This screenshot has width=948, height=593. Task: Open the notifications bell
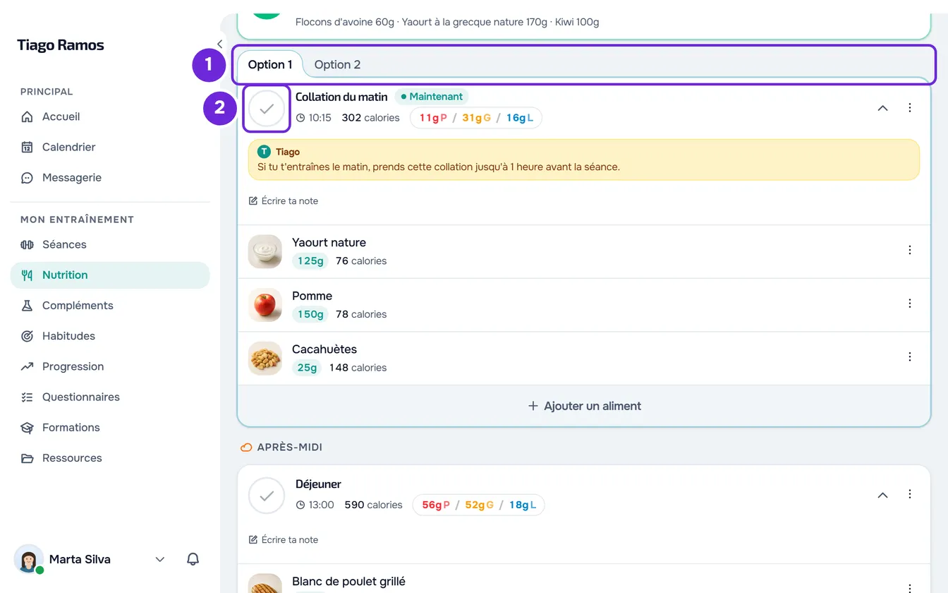[193, 559]
